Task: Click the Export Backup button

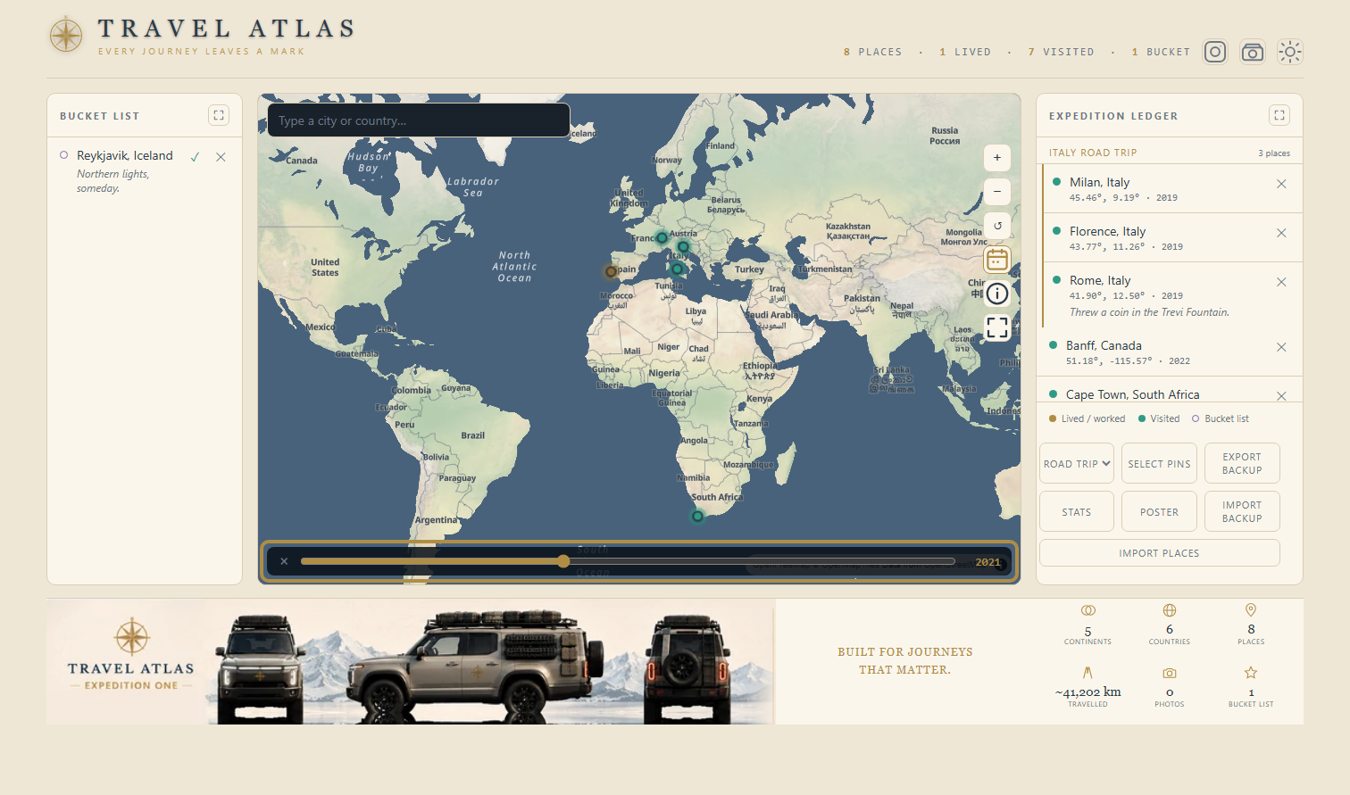Action: pyautogui.click(x=1242, y=463)
